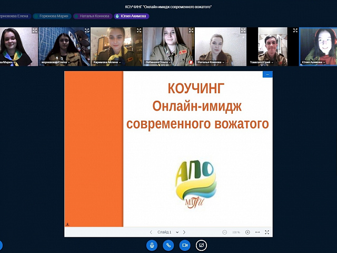Expand Лобанова Ольга video to fullscreen
This screenshot has width=337, height=253.
[191, 31]
